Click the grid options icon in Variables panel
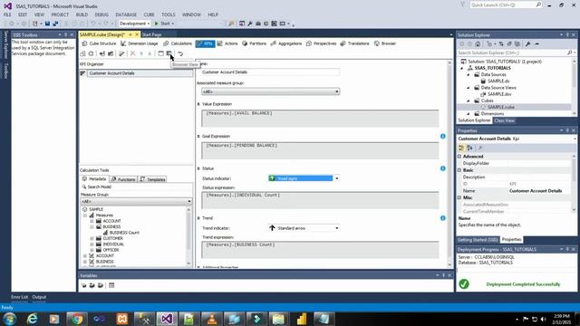This screenshot has height=326, width=580. (111, 285)
